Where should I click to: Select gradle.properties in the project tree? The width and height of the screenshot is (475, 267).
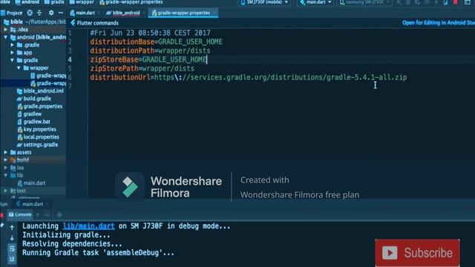(39, 106)
